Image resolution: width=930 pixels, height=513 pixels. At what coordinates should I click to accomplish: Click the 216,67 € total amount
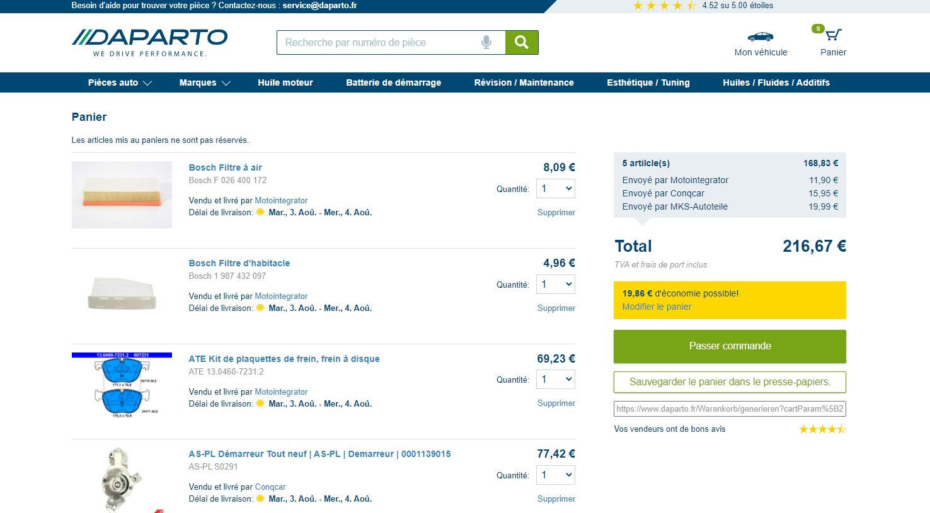click(814, 246)
